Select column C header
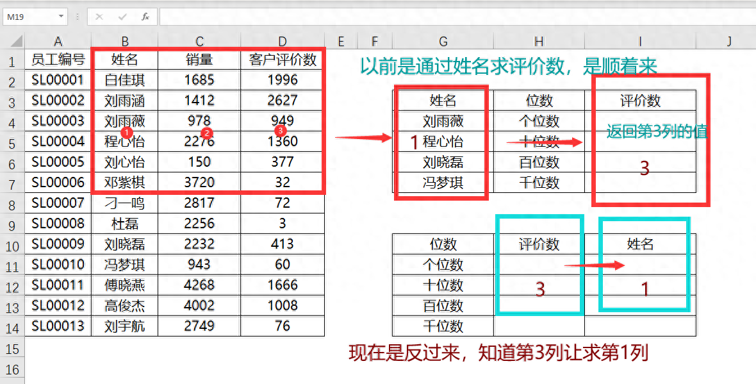756x384 pixels. click(x=199, y=42)
